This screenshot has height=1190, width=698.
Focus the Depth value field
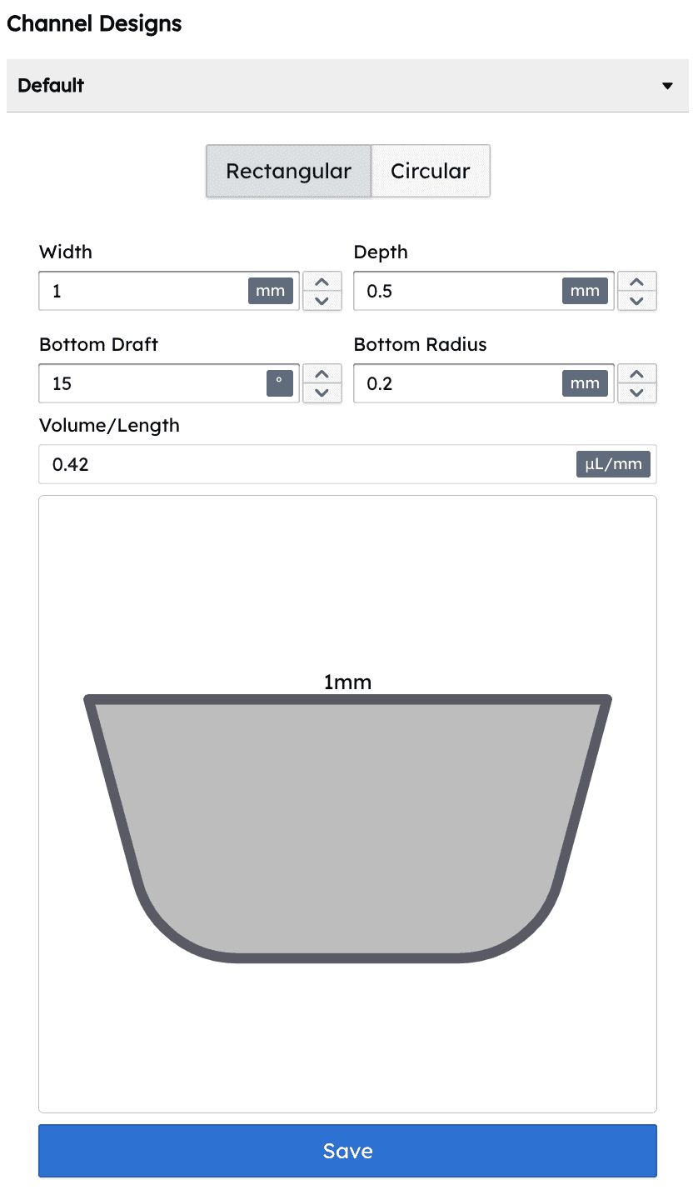click(x=458, y=292)
